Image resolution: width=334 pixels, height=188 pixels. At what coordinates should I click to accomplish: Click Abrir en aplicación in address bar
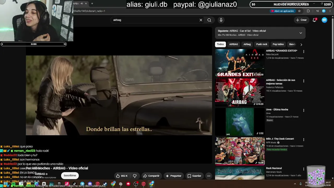click(x=282, y=11)
